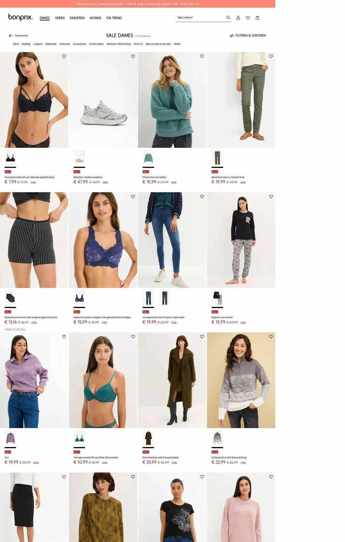Open Filteren & Sorteren filter icon
The width and height of the screenshot is (345, 542).
click(x=232, y=36)
